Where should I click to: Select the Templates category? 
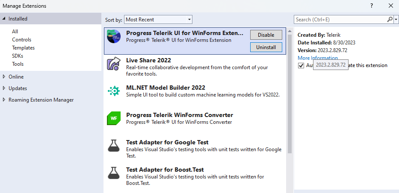click(x=23, y=48)
